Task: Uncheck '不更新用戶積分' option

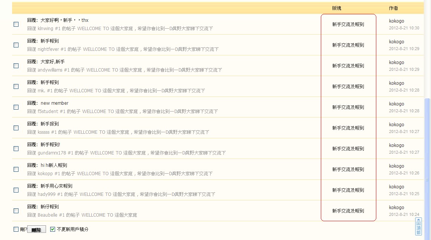Action: point(53,229)
